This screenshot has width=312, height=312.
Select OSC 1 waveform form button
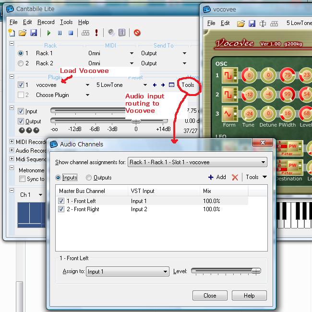click(230, 75)
